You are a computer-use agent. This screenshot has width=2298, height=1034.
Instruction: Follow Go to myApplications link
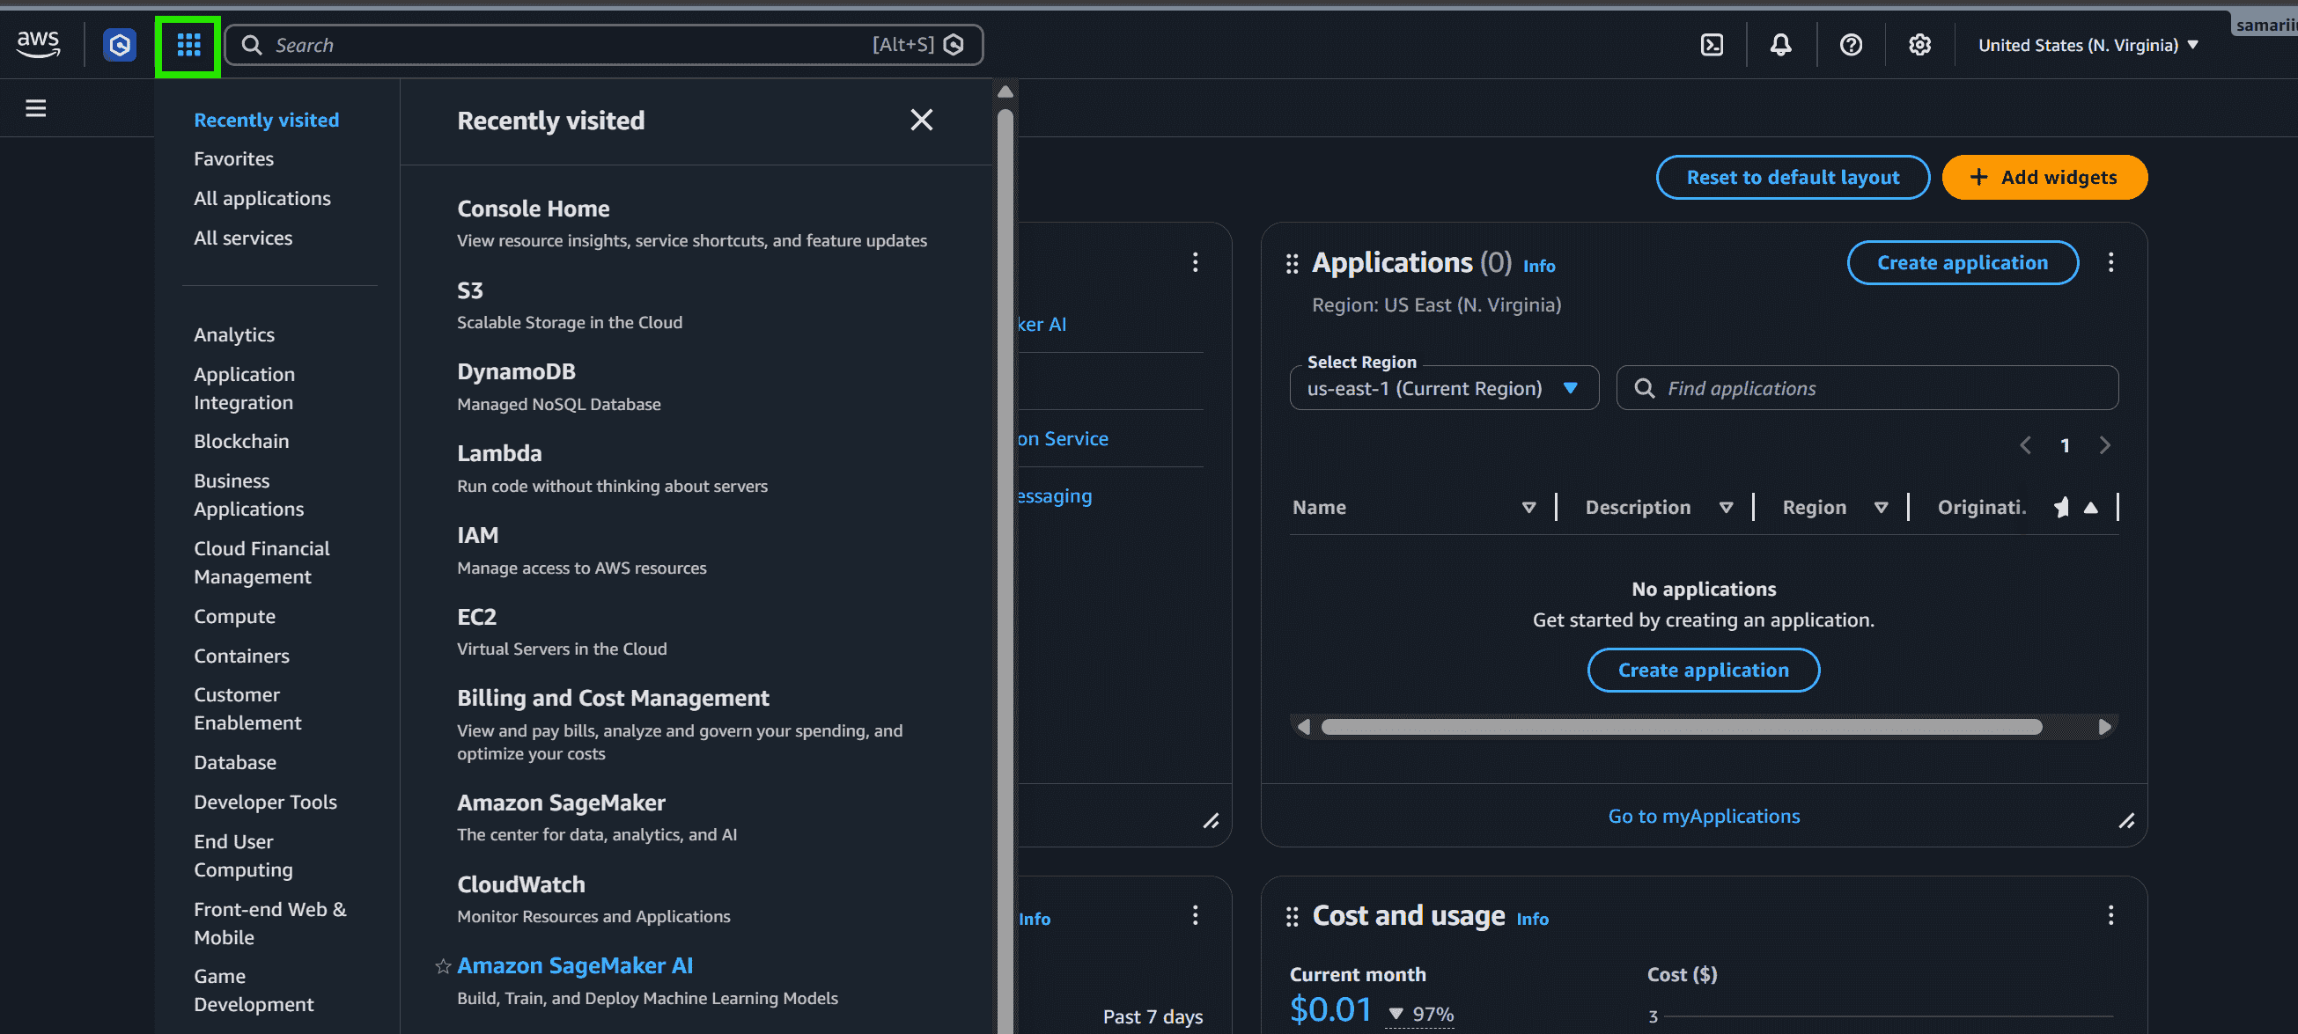[x=1703, y=817]
